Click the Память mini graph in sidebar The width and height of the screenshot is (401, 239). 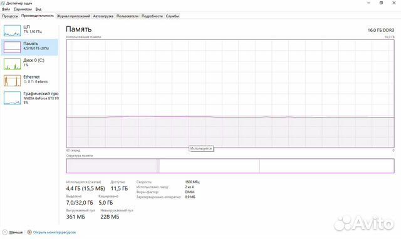pos(12,48)
